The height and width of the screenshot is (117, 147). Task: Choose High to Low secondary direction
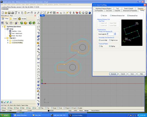110,40
